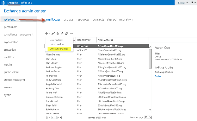Viewport: 197px width, 121px height.
Task: Switch to the resources tab
Action: point(83,19)
